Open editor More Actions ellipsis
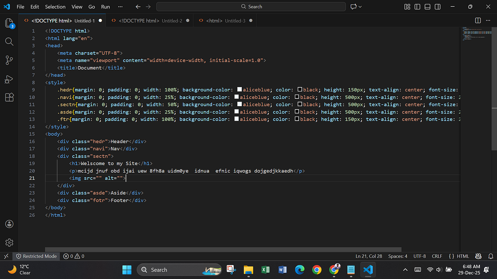The image size is (497, 279). pyautogui.click(x=487, y=21)
